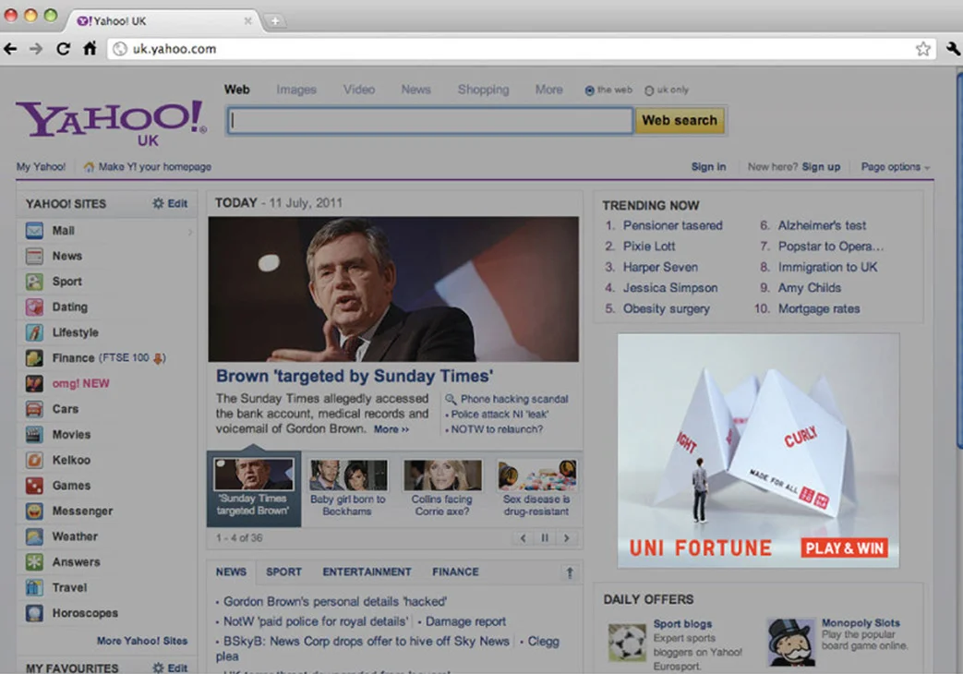Open the Weather sidebar icon
The height and width of the screenshot is (674, 963).
point(34,536)
